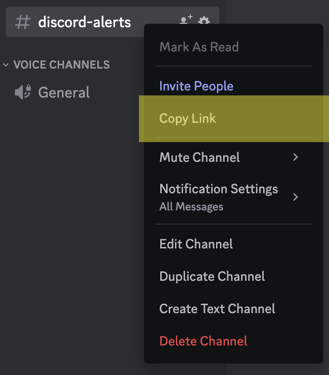This screenshot has width=329, height=375.
Task: Select the discord-alerts text channel name
Action: click(84, 22)
